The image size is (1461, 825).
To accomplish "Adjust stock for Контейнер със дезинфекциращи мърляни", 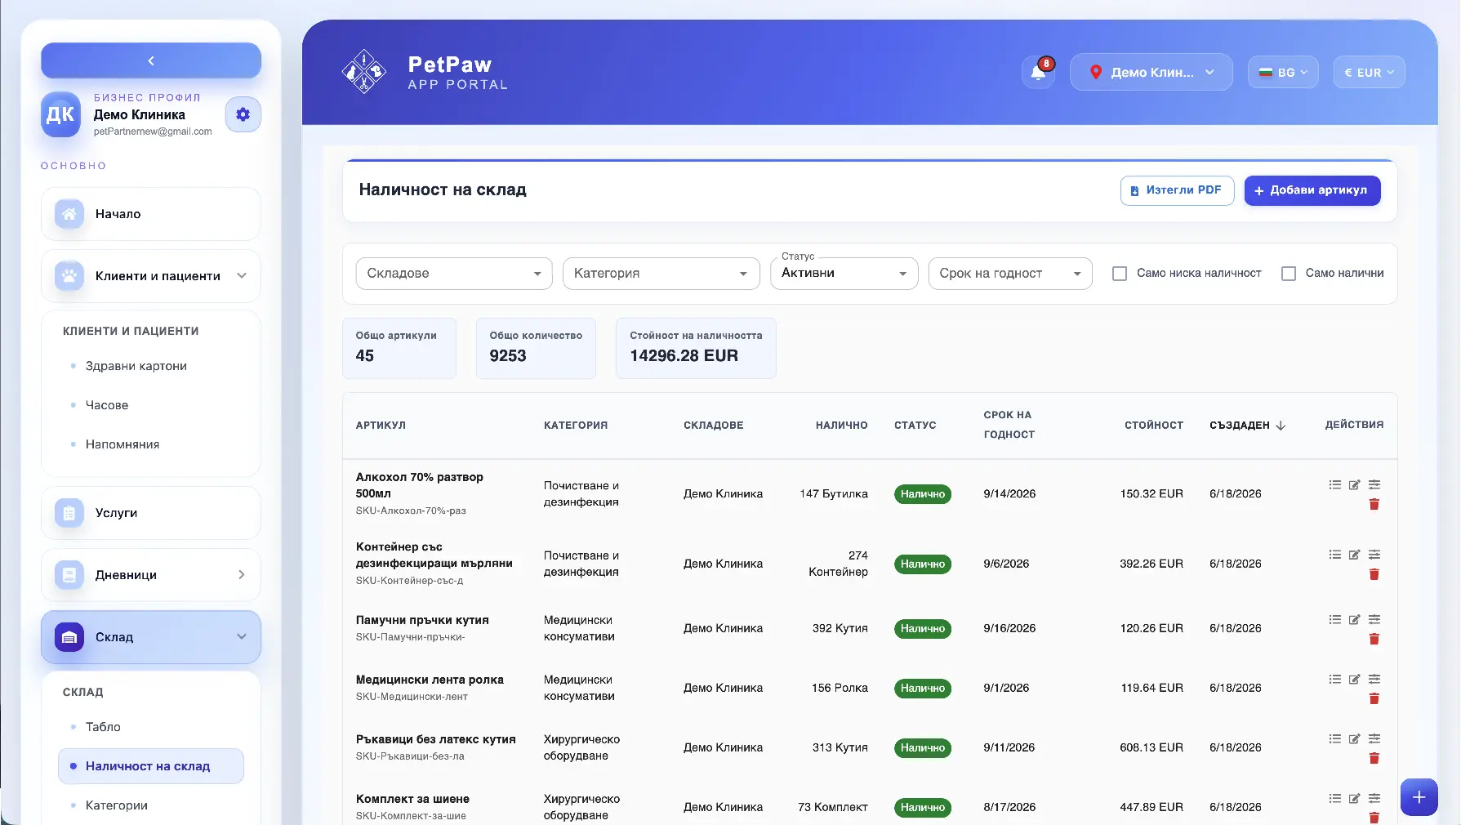I will click(x=1374, y=555).
